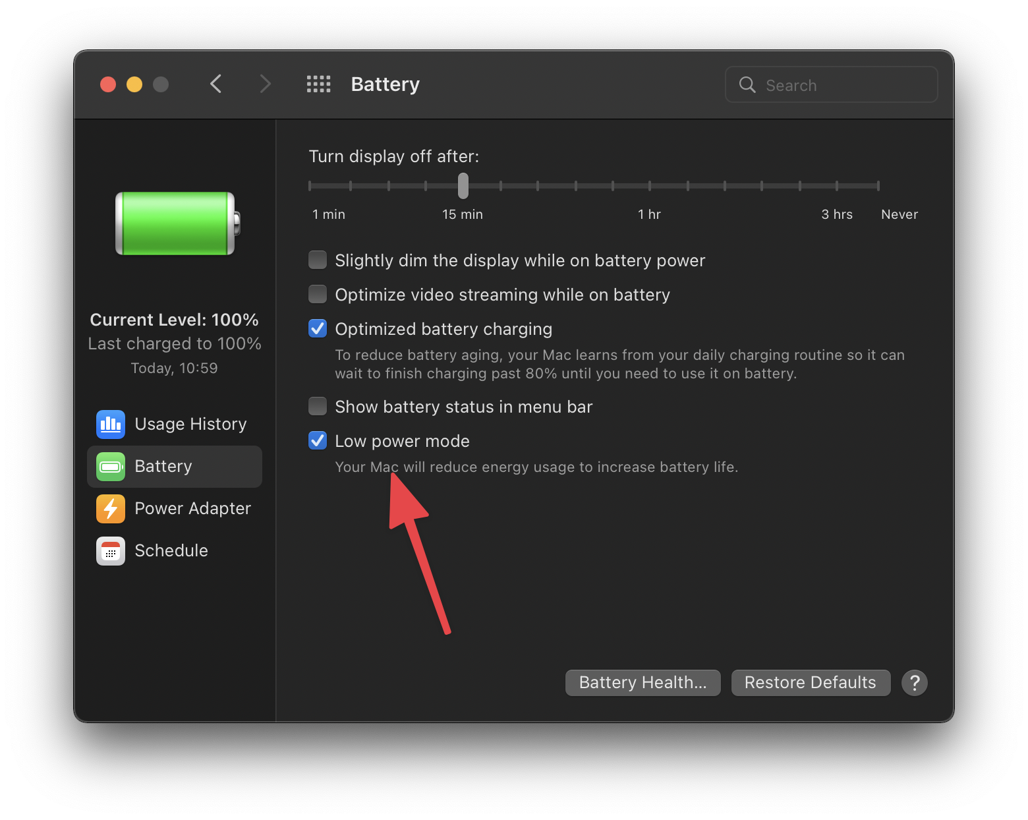1028x820 pixels.
Task: Go back with the left chevron arrow
Action: 215,84
